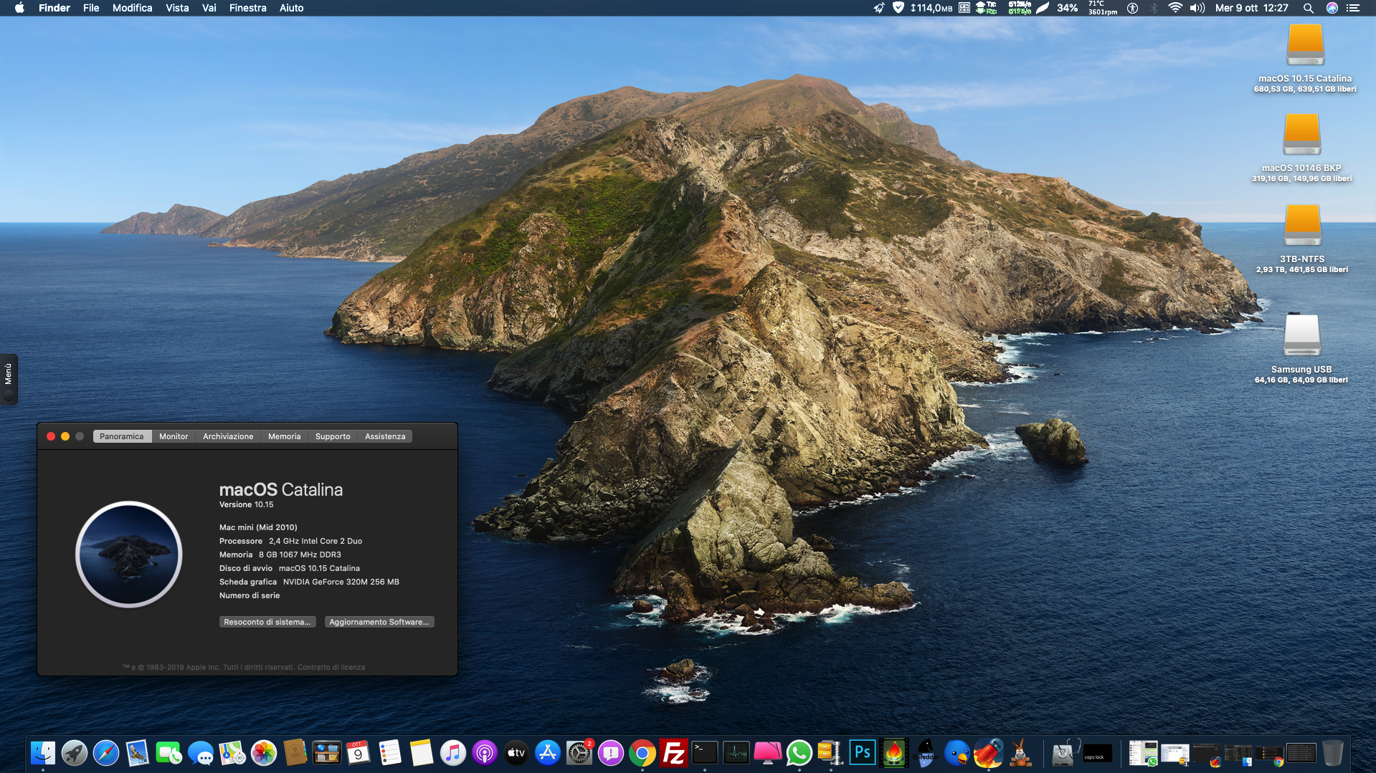Open Siri from the menu bar
Image resolution: width=1376 pixels, height=773 pixels.
[1332, 8]
